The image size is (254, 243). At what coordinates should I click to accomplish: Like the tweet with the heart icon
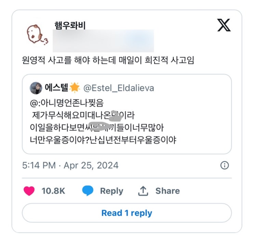tap(29, 191)
